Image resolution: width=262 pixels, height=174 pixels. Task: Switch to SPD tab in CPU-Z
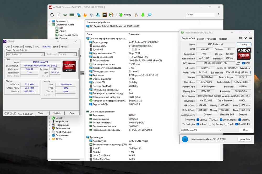37,47
